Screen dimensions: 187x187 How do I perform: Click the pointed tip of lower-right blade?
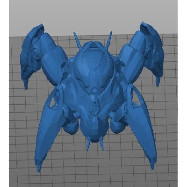coord(151,165)
